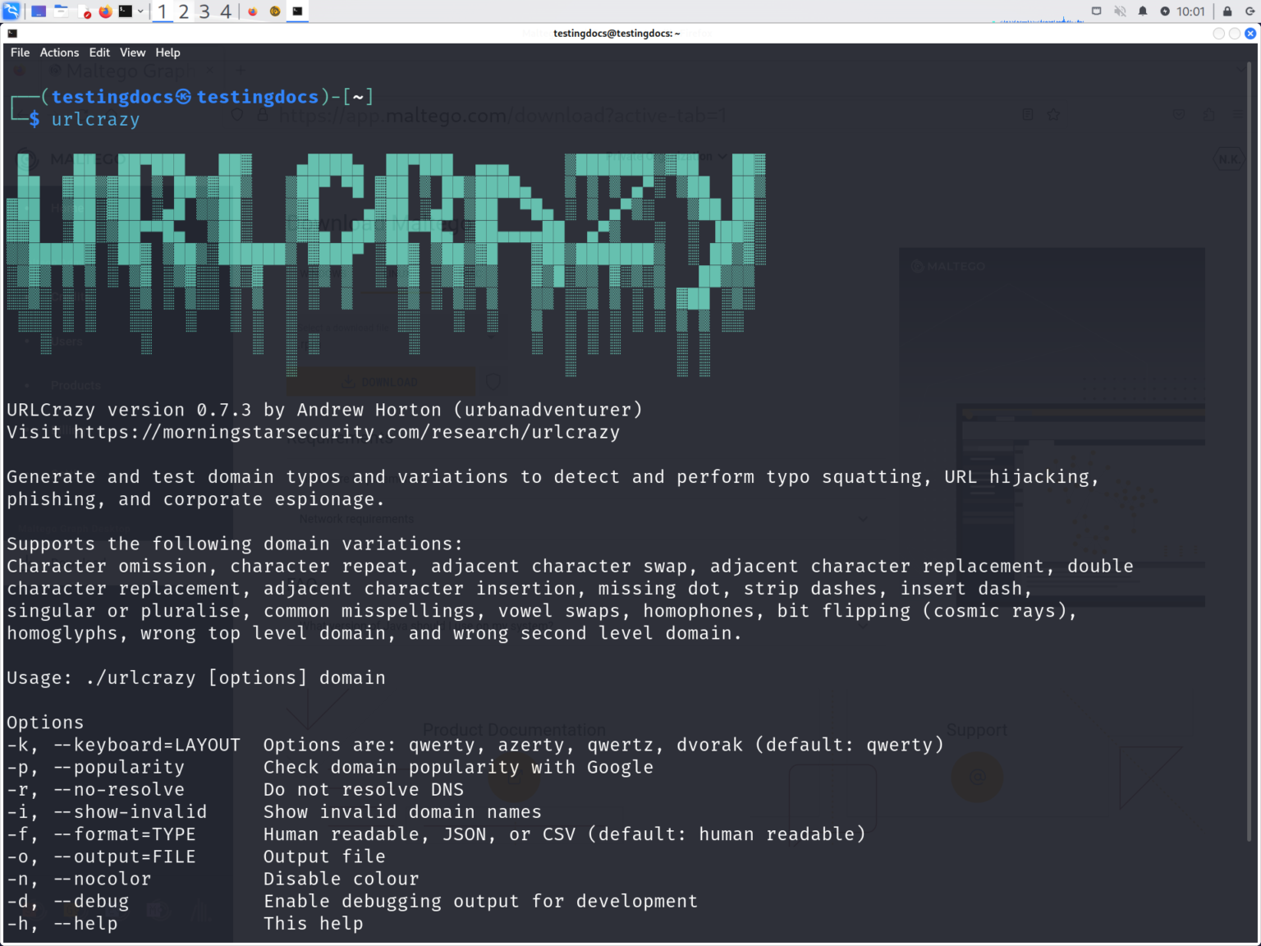
Task: Open the Kali applications menu
Action: [x=11, y=11]
